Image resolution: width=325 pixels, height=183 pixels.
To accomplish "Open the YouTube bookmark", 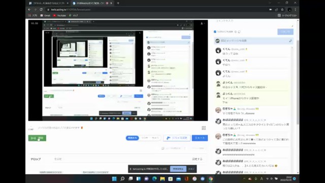I will coord(59,16).
